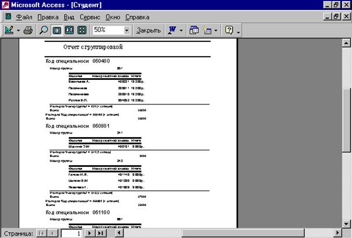Jump to the last report page
Viewport: 352px width, 238px height.
click(x=100, y=233)
